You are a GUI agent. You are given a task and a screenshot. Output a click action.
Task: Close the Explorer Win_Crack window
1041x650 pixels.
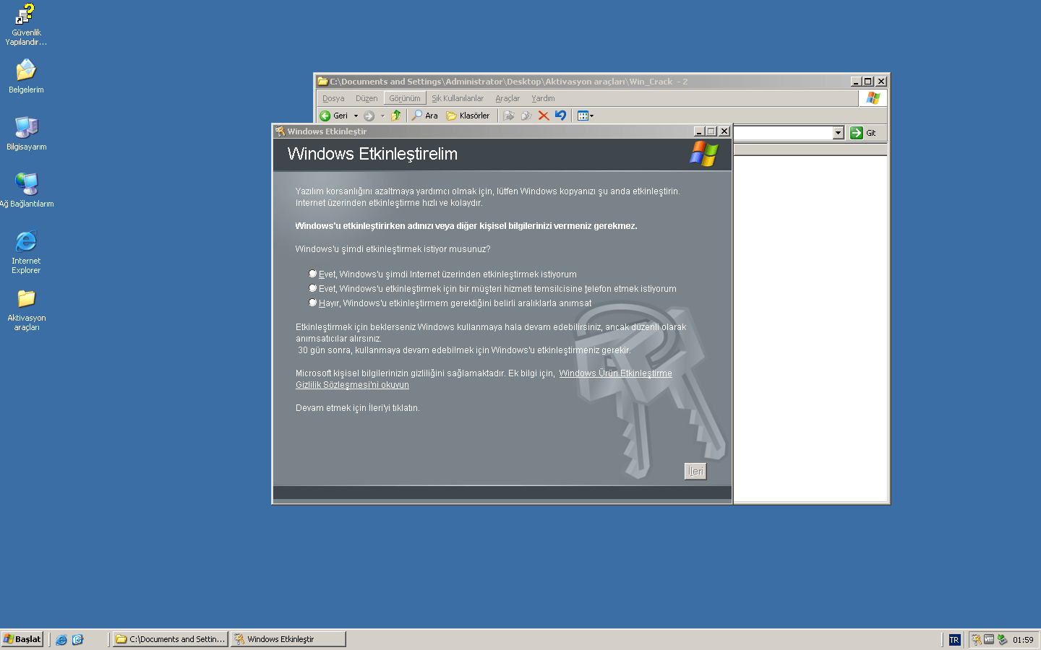pyautogui.click(x=881, y=82)
